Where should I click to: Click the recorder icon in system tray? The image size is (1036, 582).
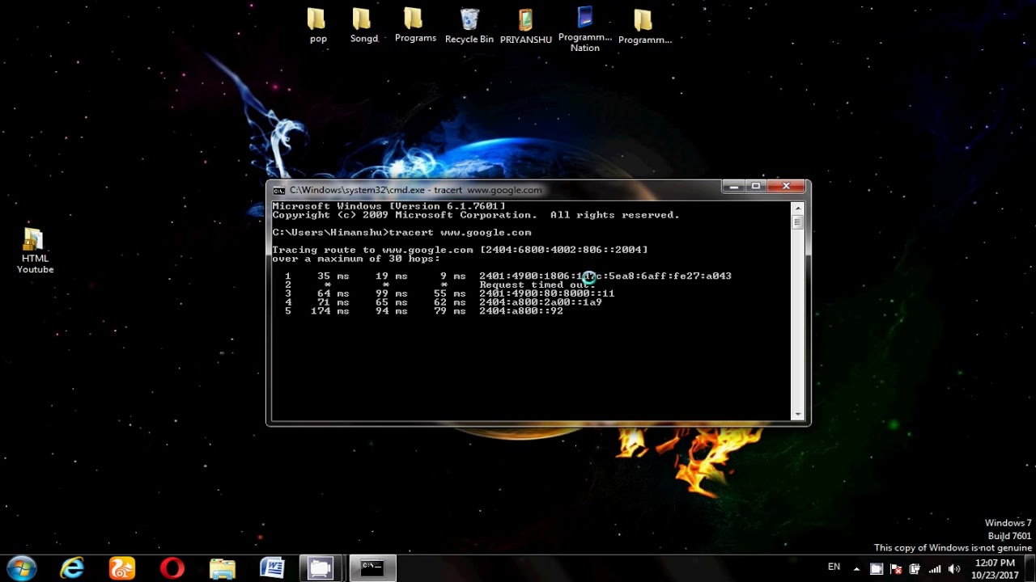tap(876, 568)
